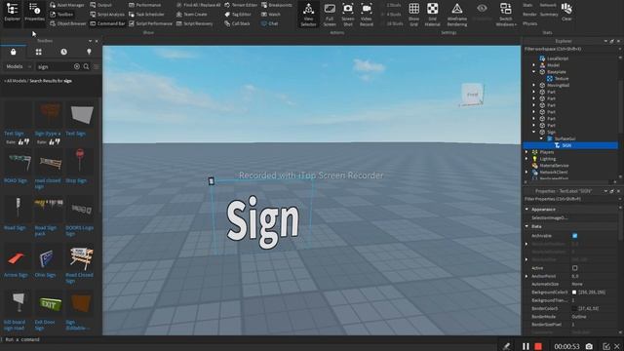The image size is (624, 351).
Task: Open the Object Browser
Action: [67, 23]
